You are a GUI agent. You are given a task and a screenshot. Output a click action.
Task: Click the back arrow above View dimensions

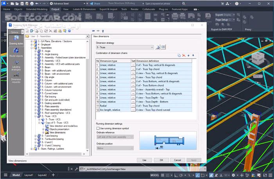click(93, 31)
